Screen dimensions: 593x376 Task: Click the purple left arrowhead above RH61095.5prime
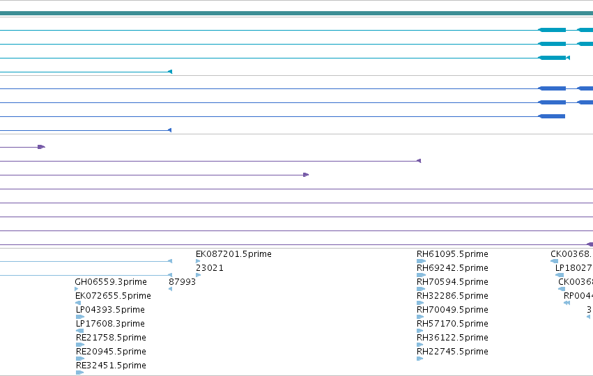tap(419, 161)
